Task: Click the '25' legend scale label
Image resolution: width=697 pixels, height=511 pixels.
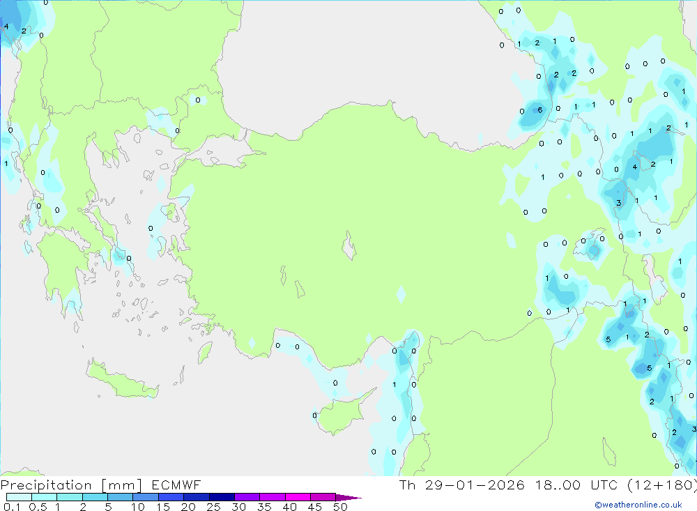Action: tap(213, 507)
